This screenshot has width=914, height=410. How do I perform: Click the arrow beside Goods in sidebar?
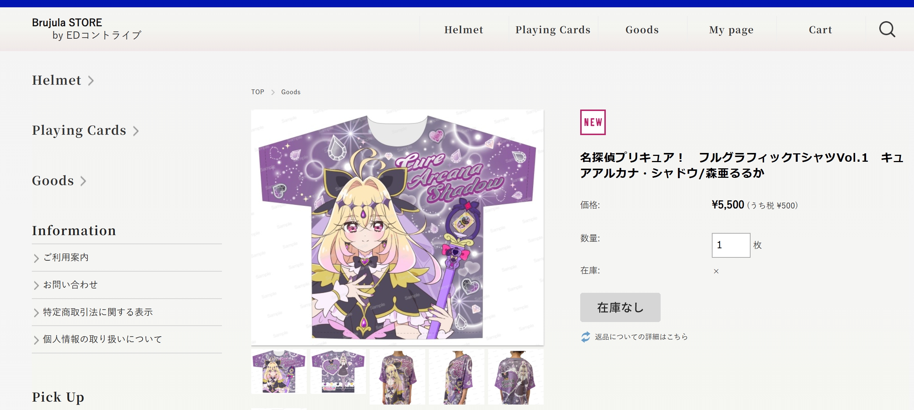83,181
